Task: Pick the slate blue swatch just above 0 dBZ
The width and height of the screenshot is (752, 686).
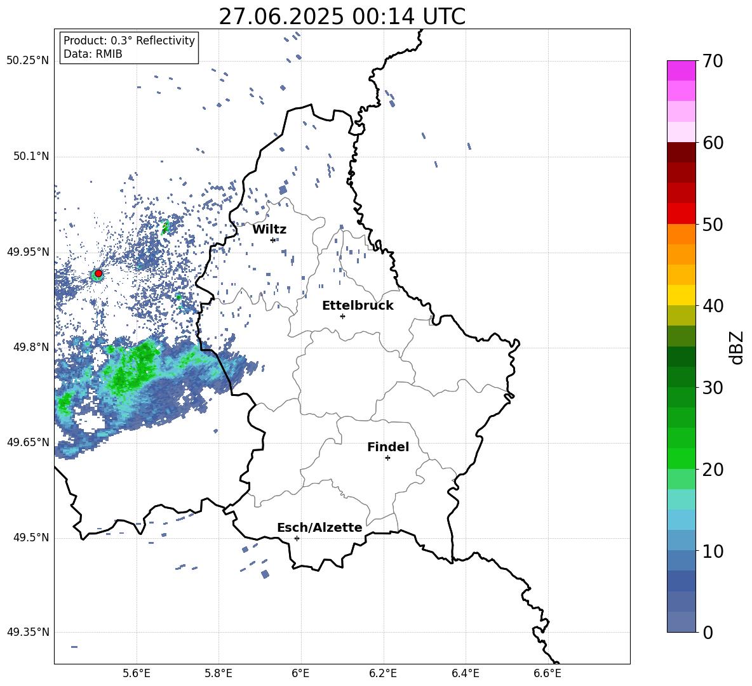Action: (x=681, y=623)
